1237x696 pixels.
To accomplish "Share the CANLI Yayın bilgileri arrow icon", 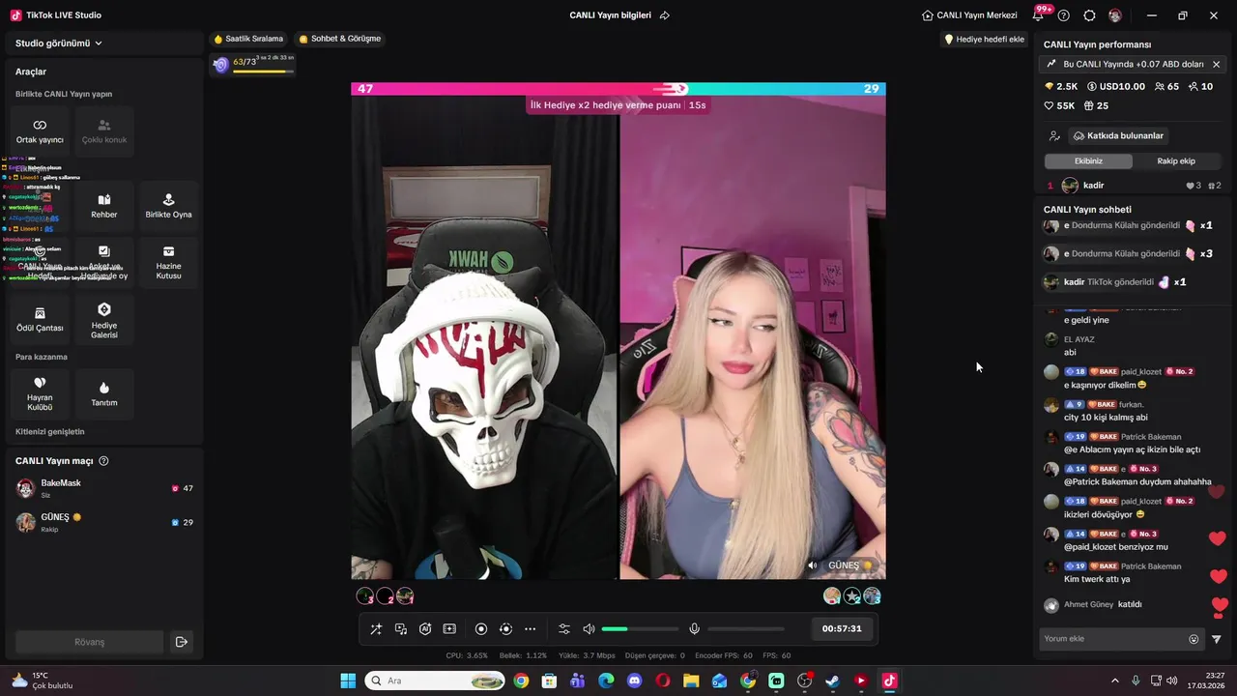I will click(x=664, y=15).
